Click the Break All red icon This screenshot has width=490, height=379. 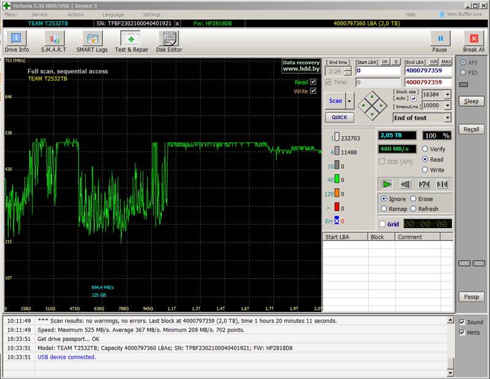coord(473,39)
